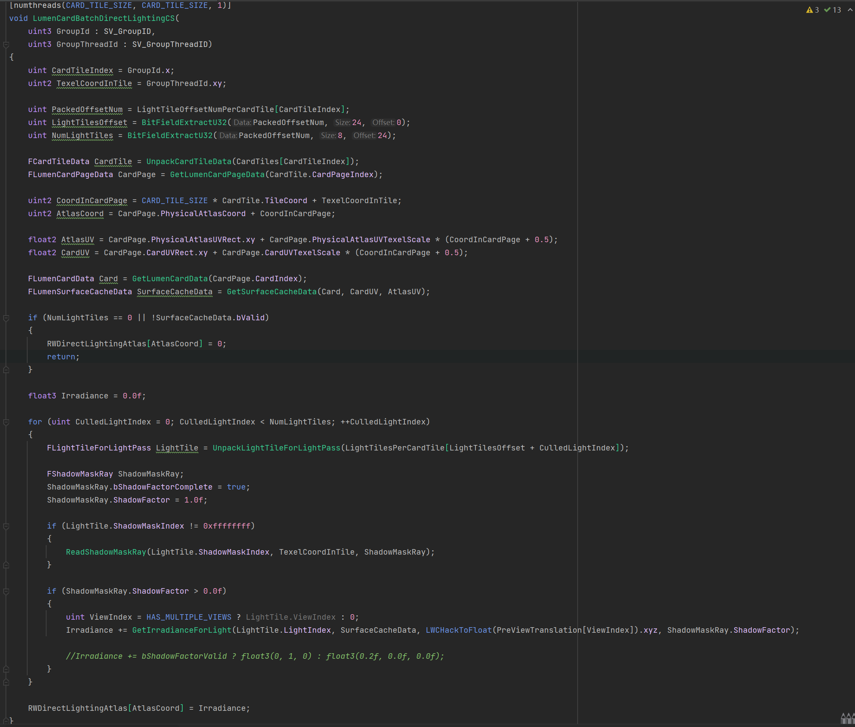The height and width of the screenshot is (727, 855).
Task: Click the 'Size:' hint before value 8
Action: pyautogui.click(x=328, y=136)
